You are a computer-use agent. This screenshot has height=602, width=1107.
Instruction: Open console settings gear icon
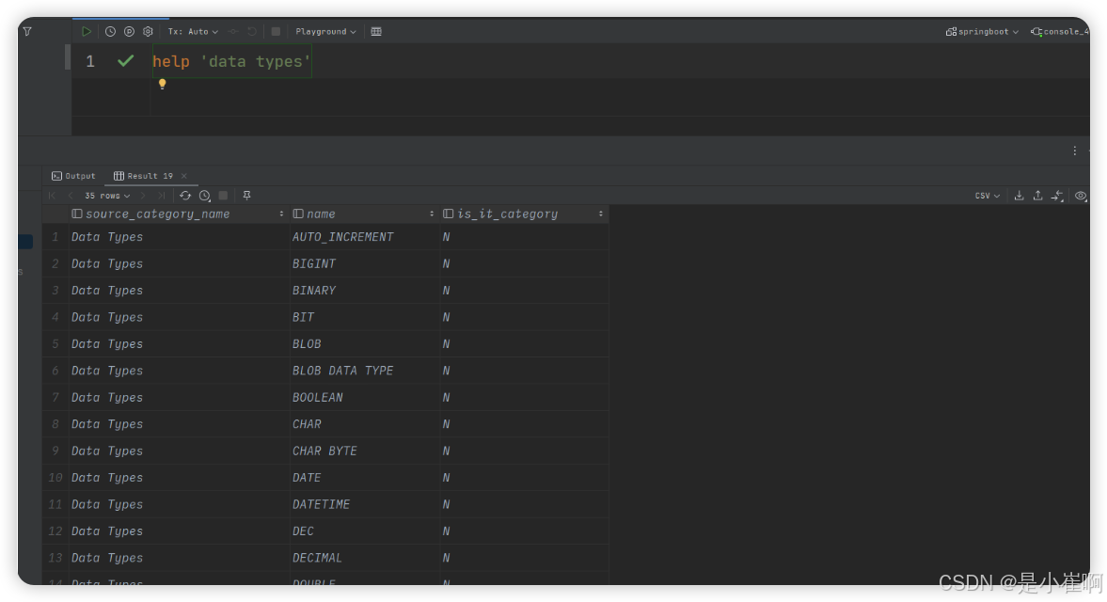(x=148, y=32)
